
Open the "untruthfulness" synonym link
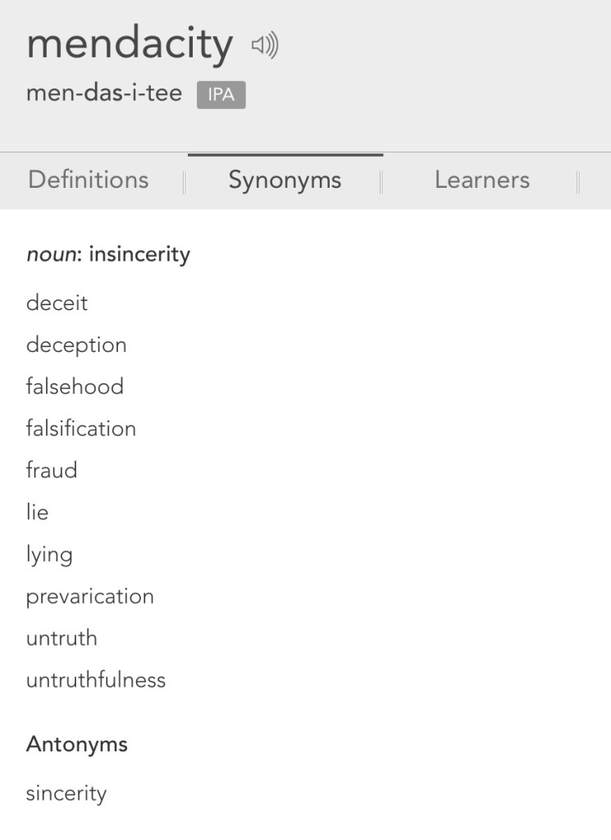[96, 680]
